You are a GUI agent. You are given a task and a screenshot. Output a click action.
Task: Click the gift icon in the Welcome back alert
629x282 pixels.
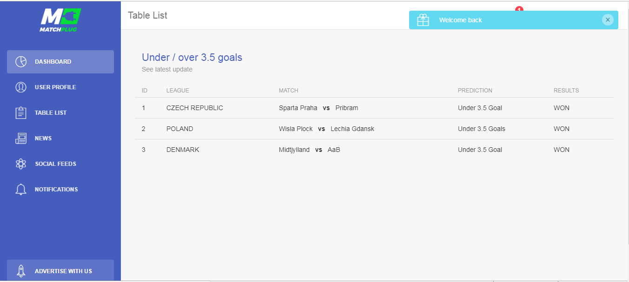click(423, 20)
